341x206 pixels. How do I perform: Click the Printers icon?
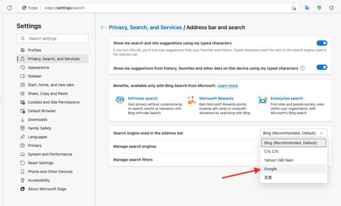click(22, 146)
